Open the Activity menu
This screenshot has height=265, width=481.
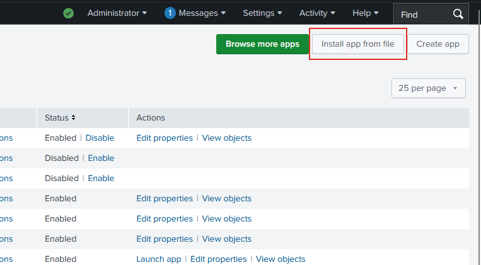pos(317,13)
